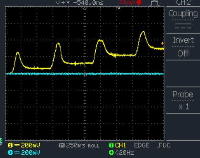Click the white trigger position marker at top

[x=119, y=9]
